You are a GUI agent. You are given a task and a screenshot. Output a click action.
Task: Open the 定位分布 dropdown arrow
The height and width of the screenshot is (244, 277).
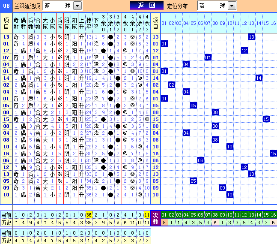232,6
